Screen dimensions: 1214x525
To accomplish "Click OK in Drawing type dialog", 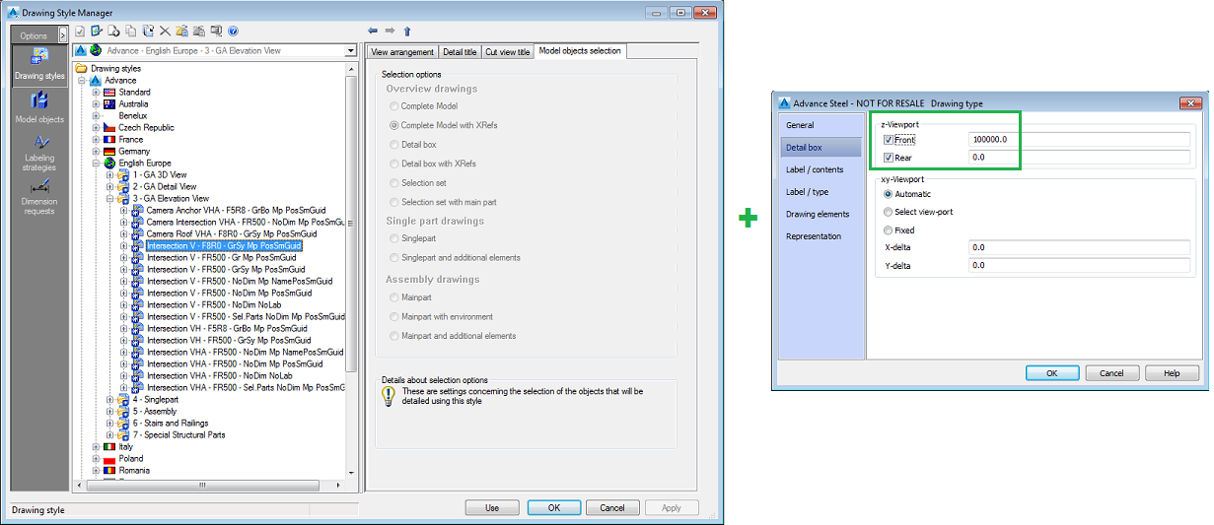I will click(x=1052, y=373).
